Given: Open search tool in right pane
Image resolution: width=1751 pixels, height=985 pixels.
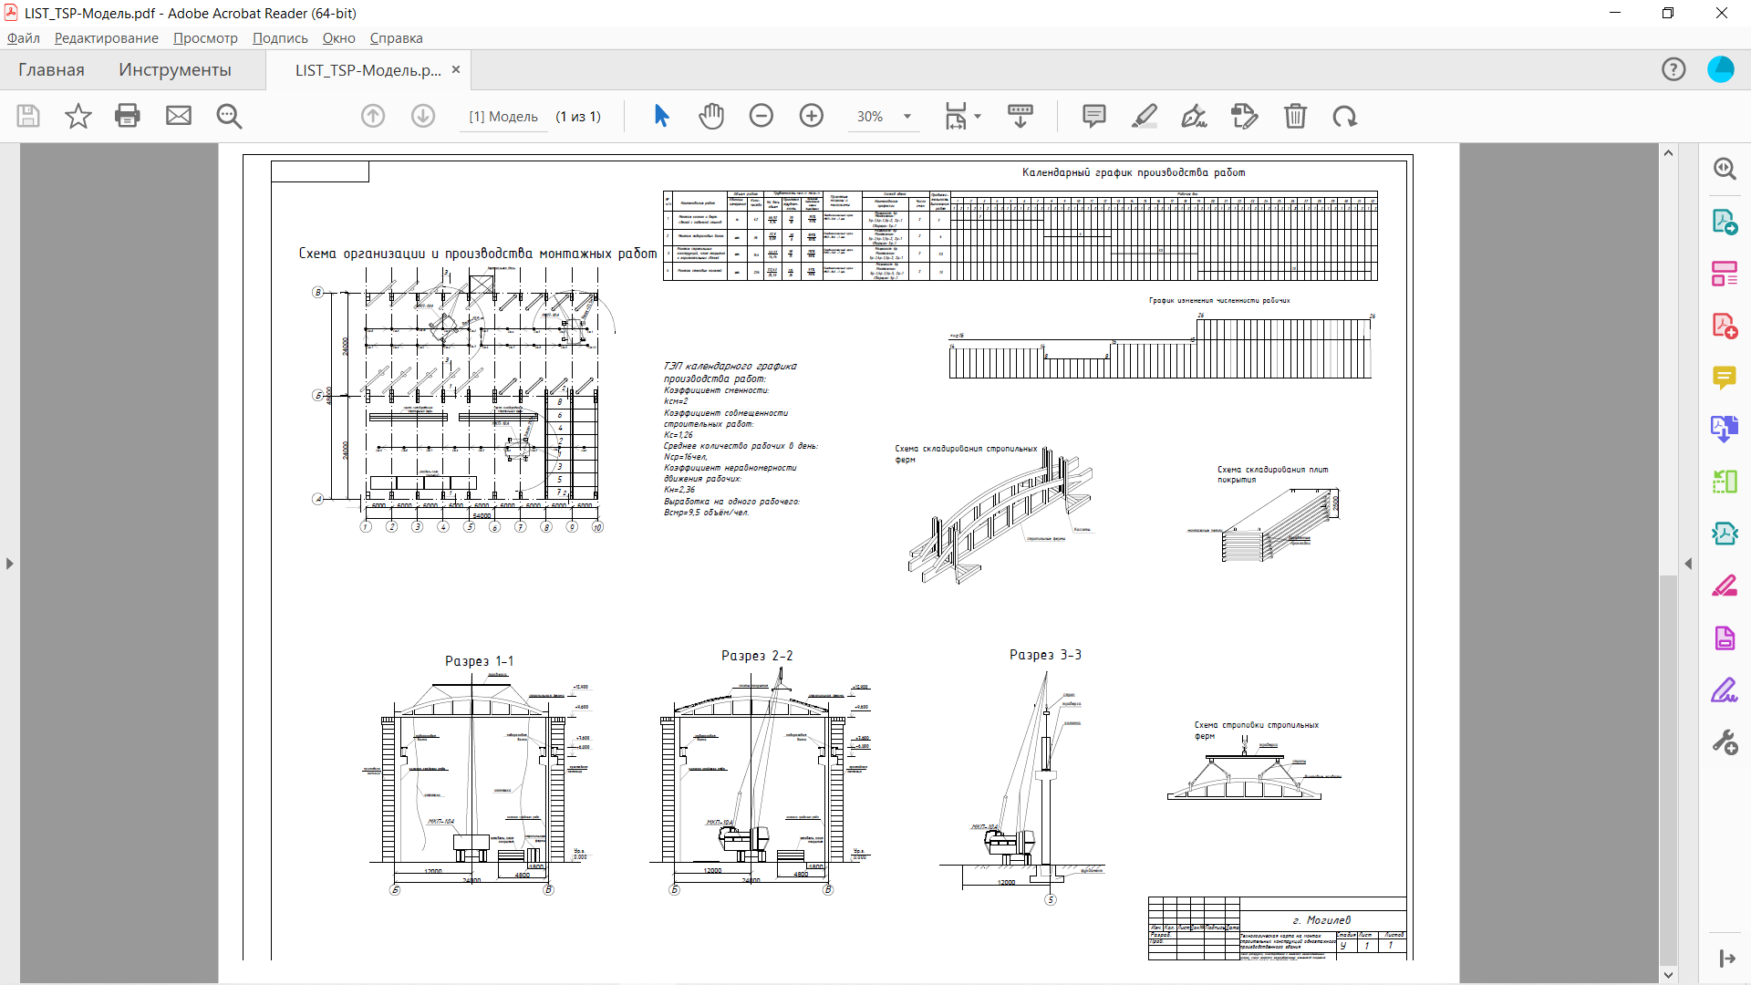Looking at the screenshot, I should 1725,169.
